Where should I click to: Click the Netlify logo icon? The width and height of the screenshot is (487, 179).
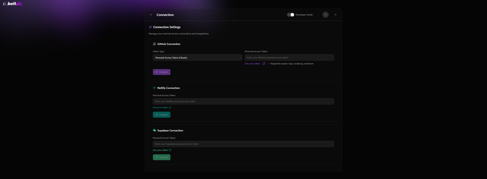pyautogui.click(x=154, y=88)
